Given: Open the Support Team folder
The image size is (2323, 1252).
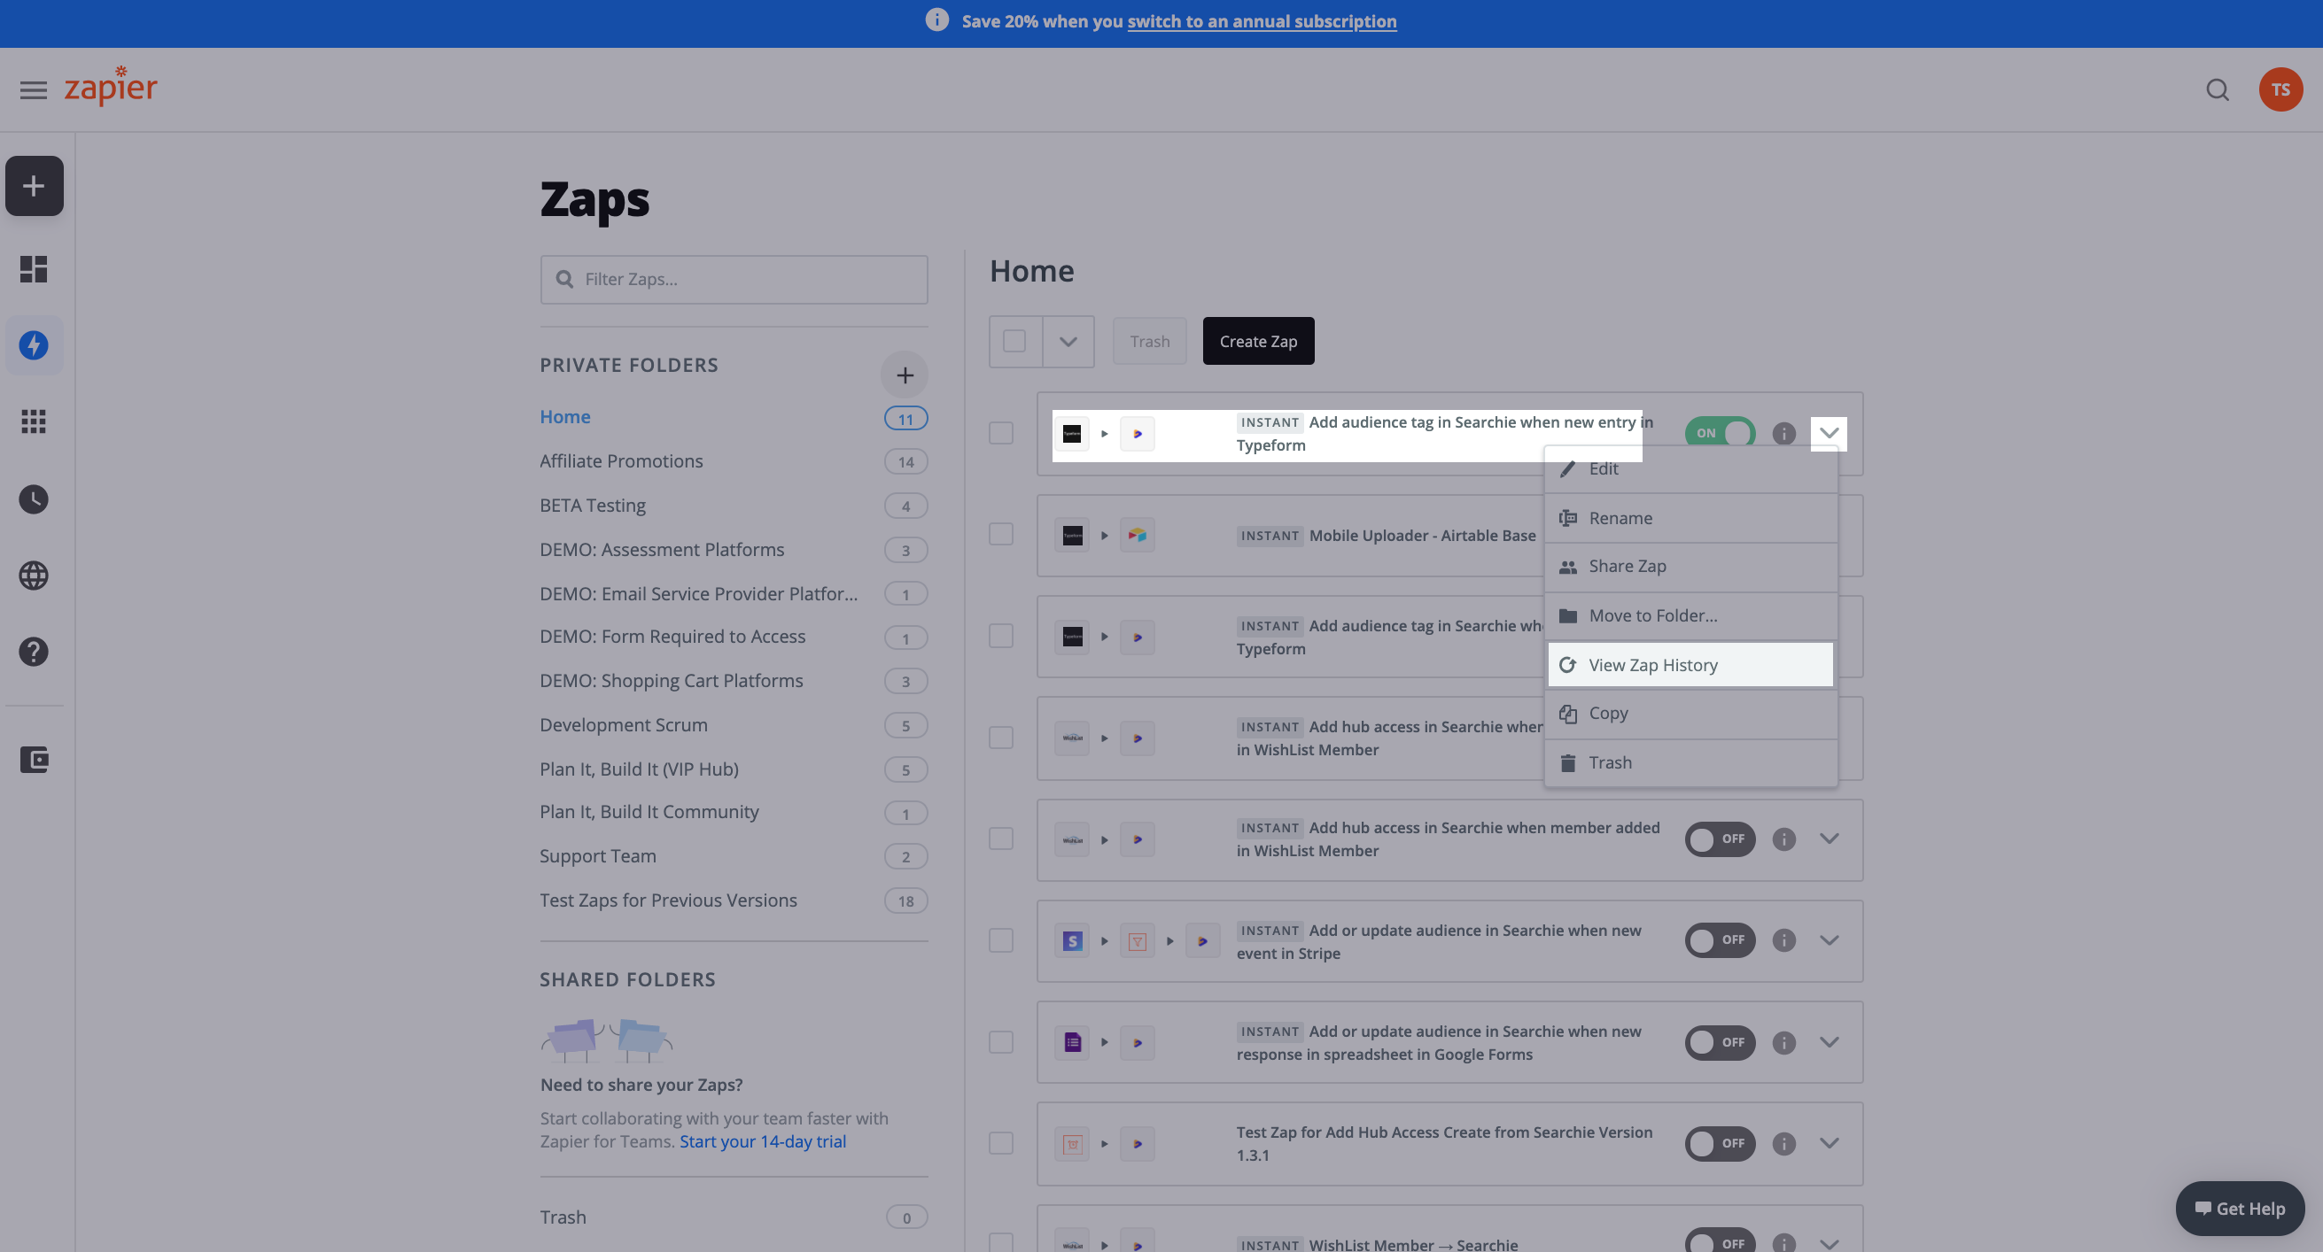Looking at the screenshot, I should pyautogui.click(x=598, y=855).
